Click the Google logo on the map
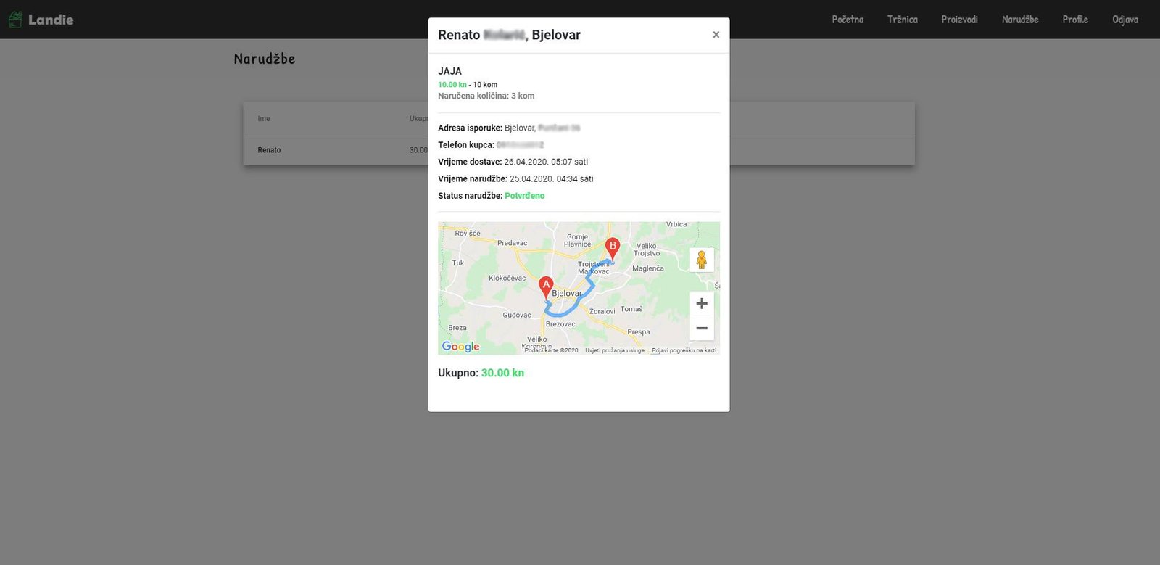The image size is (1160, 565). click(460, 347)
